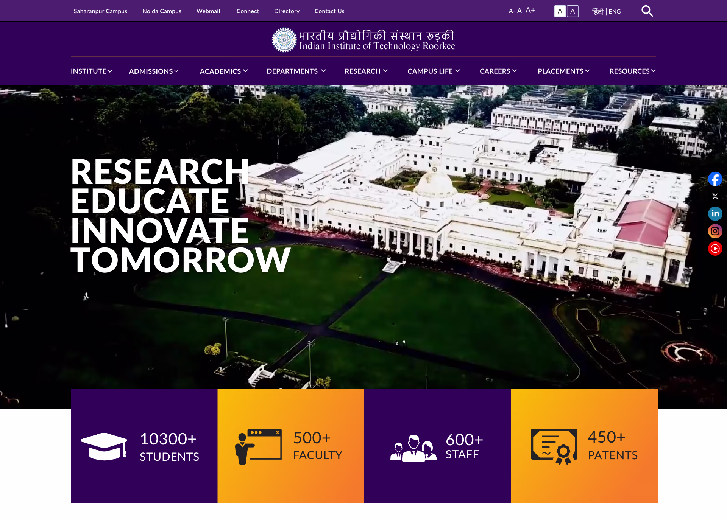
Task: Open the Instagram social icon
Action: click(x=715, y=231)
